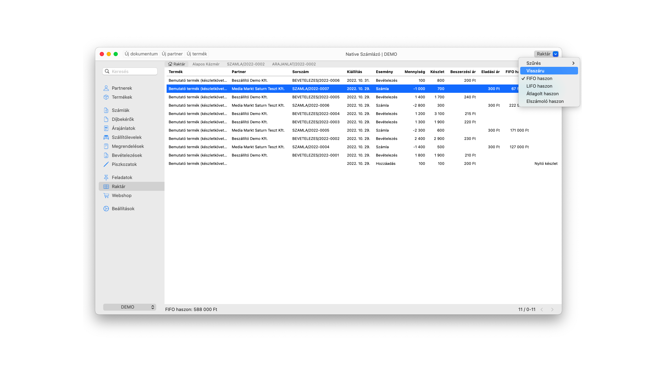Viewport: 665px width, 374px height.
Task: Select Visszáru menu entry
Action: click(x=535, y=71)
